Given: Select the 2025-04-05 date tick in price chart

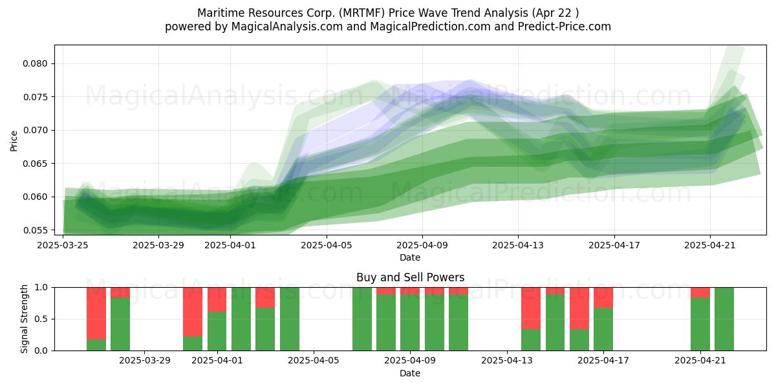Looking at the screenshot, I should coord(327,246).
